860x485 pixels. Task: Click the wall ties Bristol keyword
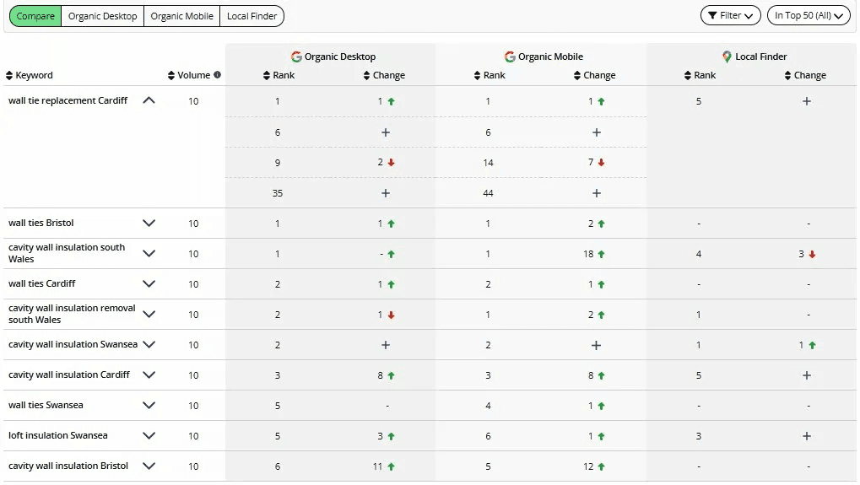tap(41, 223)
